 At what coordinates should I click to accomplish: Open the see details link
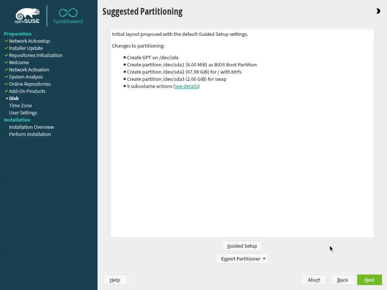[186, 86]
